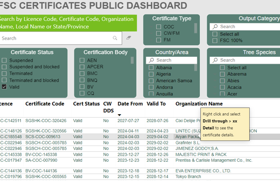Click the magnifier icon in the main search box

[x=115, y=38]
